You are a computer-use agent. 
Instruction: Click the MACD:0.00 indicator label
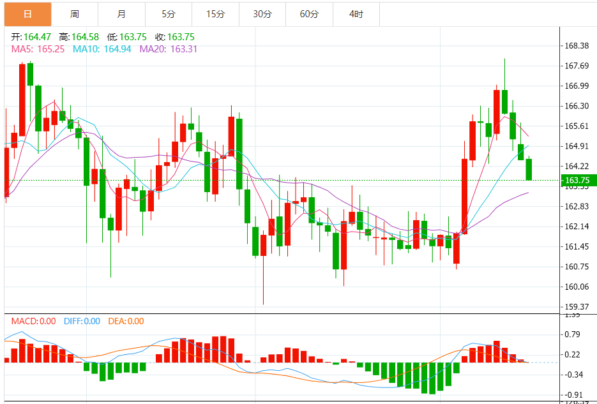[x=33, y=321]
